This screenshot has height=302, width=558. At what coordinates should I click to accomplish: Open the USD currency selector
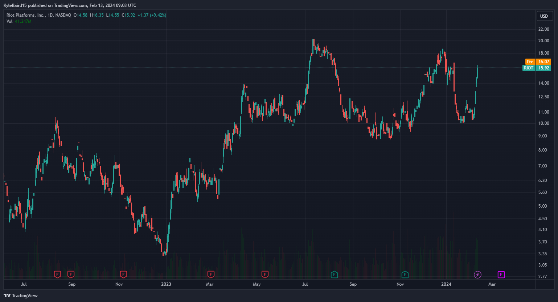[544, 16]
